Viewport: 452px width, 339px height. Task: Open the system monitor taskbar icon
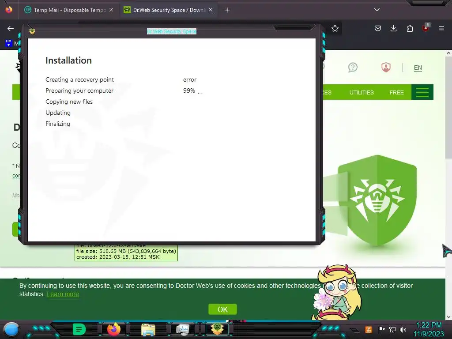click(183, 329)
